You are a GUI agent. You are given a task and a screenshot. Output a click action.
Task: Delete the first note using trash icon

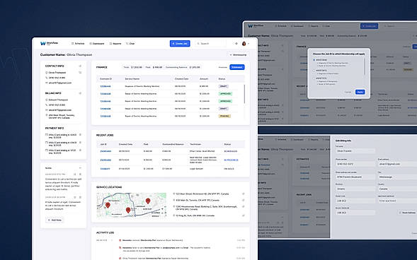tap(80, 175)
